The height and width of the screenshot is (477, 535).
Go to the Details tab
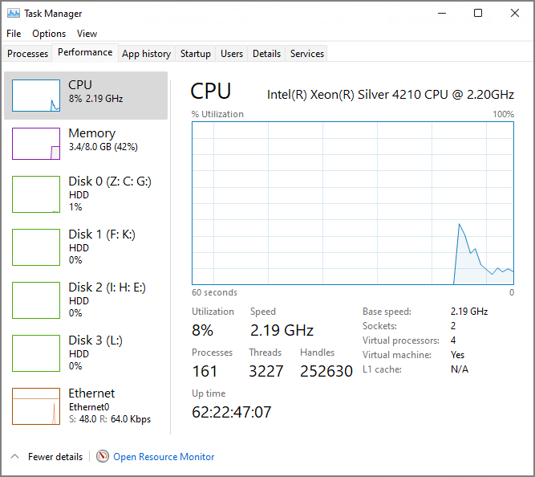pos(266,54)
